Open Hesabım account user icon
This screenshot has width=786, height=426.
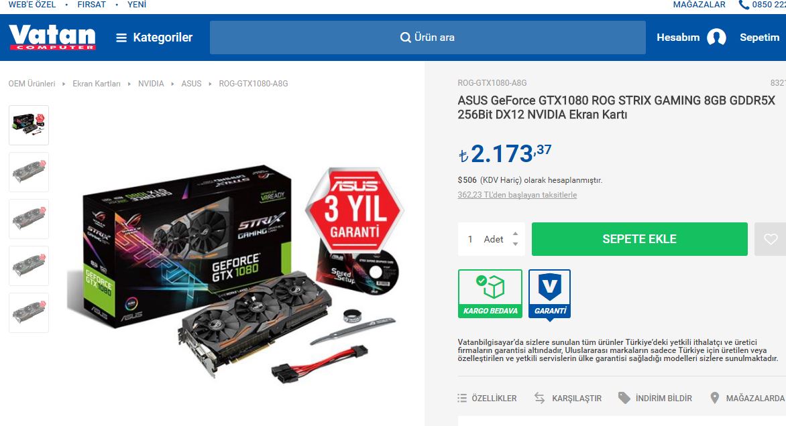click(x=716, y=38)
